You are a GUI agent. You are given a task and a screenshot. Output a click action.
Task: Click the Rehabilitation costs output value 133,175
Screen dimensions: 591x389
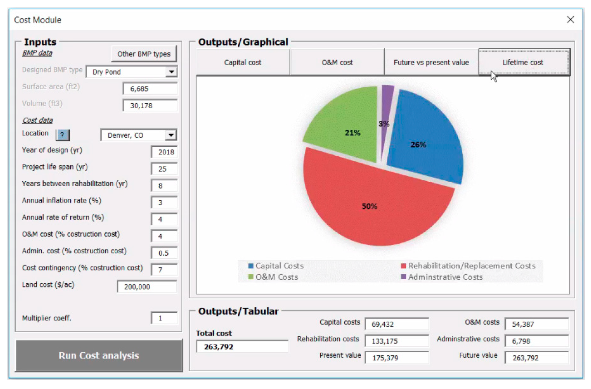[397, 341]
